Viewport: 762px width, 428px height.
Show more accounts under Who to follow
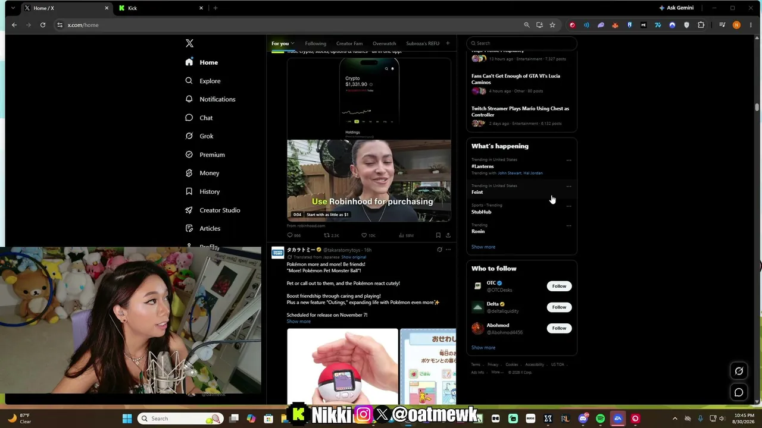483,348
